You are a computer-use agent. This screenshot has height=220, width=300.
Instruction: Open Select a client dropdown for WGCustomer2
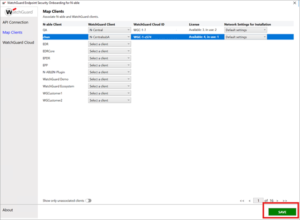point(109,100)
